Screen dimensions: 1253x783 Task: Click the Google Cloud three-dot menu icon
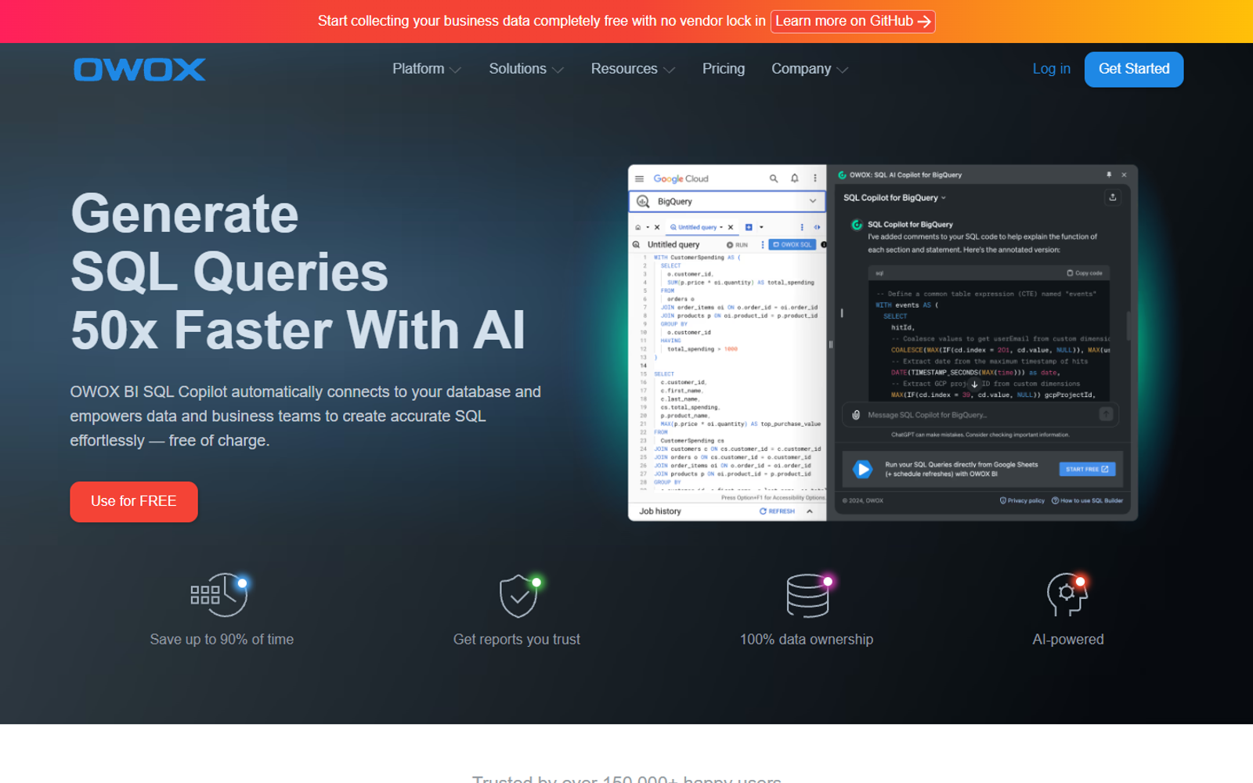tap(815, 179)
